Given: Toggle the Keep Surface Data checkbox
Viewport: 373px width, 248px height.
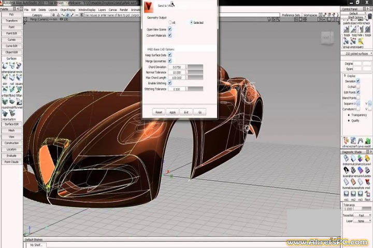Looking at the screenshot, I should point(170,55).
